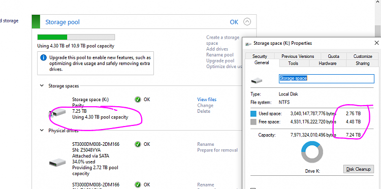
Task: Click the page vertical scrollbar thumb
Action: 378,31
